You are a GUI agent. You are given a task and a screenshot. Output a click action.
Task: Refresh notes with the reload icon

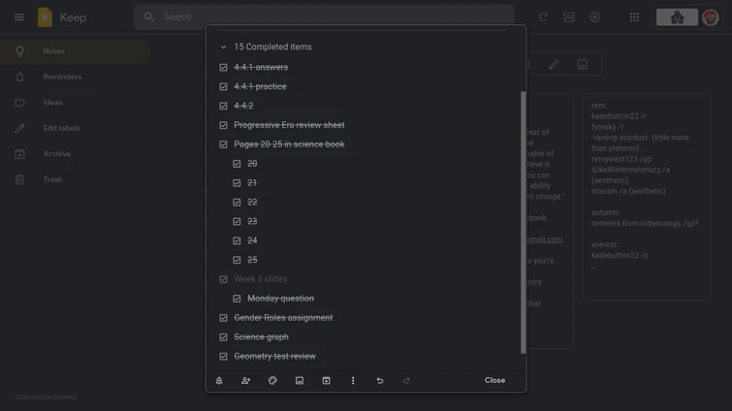[x=543, y=17]
